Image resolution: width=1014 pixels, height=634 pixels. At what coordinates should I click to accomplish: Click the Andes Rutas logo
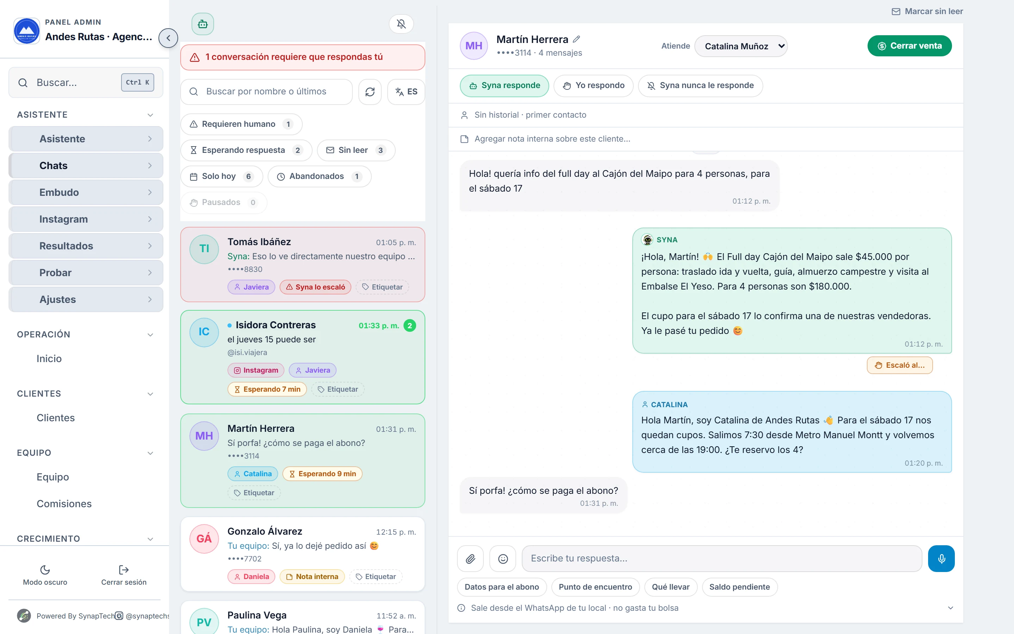tap(27, 31)
